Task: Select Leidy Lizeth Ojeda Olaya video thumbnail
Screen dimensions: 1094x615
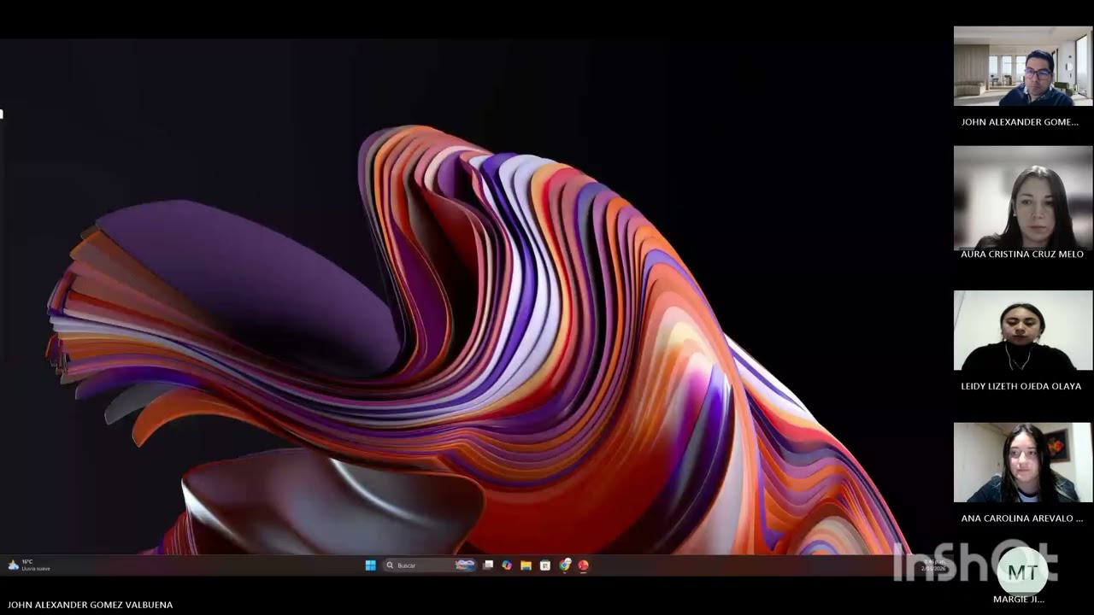Action: pos(1023,330)
